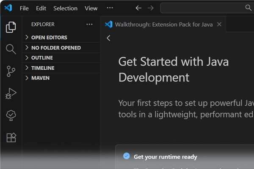Toggle the 'Get your runtime ready' step checkmark
Screen dimensions: 254x169
(126, 156)
